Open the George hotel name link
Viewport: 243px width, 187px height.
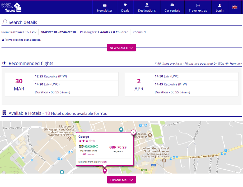coord(84,137)
